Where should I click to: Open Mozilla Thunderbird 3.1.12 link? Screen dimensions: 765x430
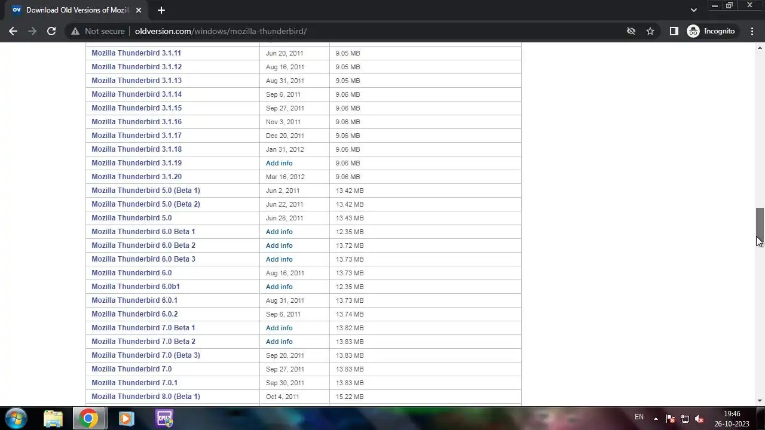click(x=136, y=67)
